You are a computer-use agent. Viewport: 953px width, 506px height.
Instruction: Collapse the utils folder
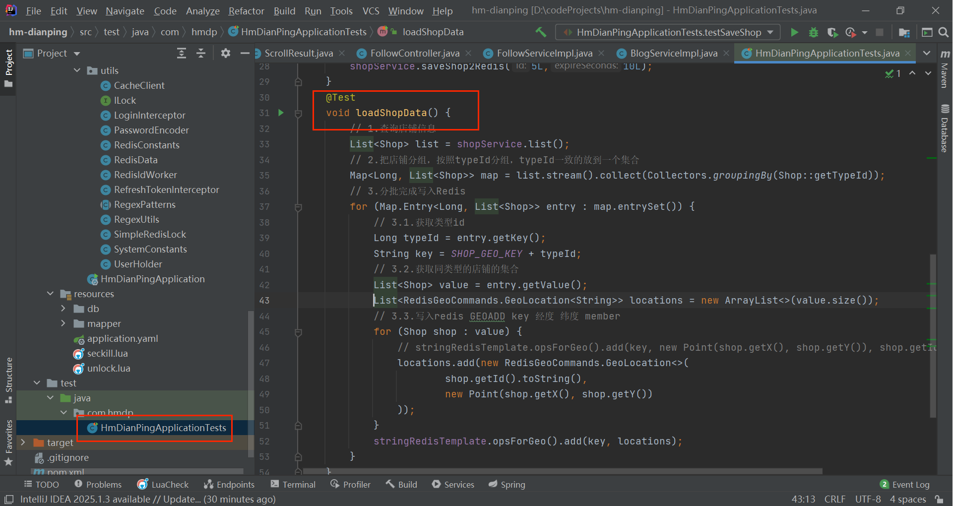(x=77, y=70)
